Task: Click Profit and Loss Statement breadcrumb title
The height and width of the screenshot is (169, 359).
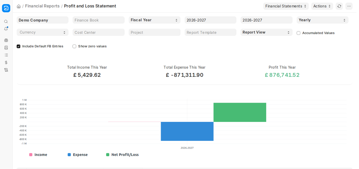Action: [x=90, y=6]
